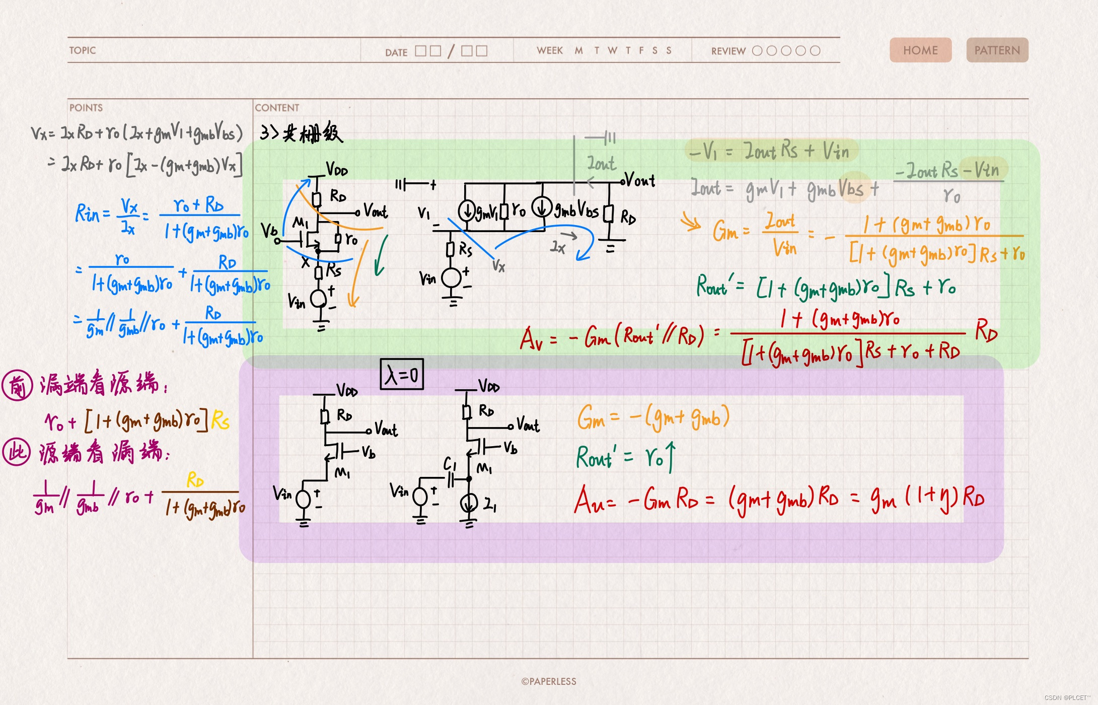1098x705 pixels.
Task: Check the first DATE box
Action: coord(420,51)
